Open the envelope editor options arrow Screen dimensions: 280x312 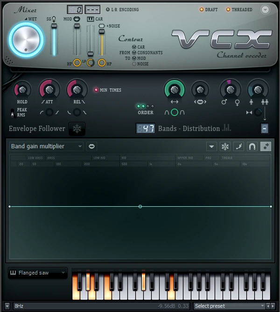pyautogui.click(x=211, y=147)
